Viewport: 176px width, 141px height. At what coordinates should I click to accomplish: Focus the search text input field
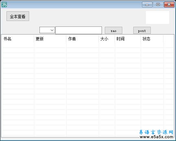[x=79, y=30]
